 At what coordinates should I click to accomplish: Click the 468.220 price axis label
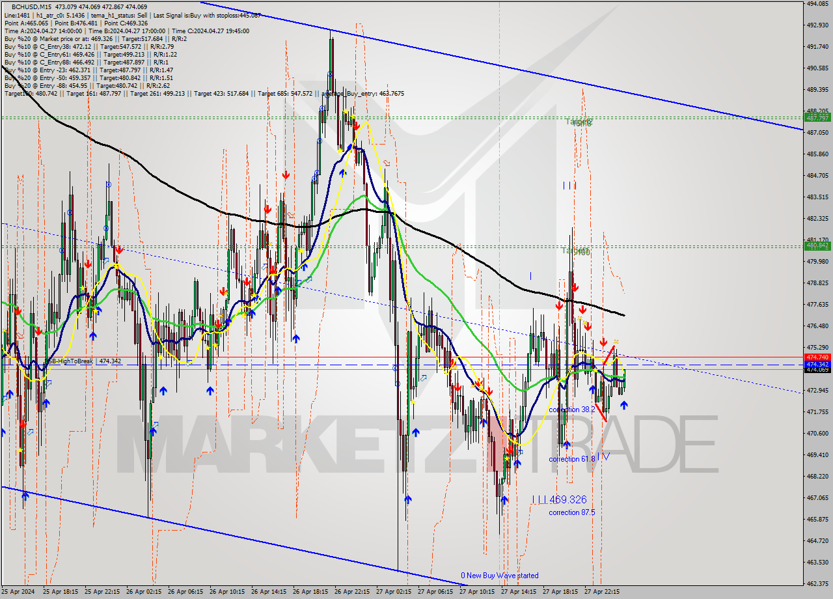click(x=817, y=477)
